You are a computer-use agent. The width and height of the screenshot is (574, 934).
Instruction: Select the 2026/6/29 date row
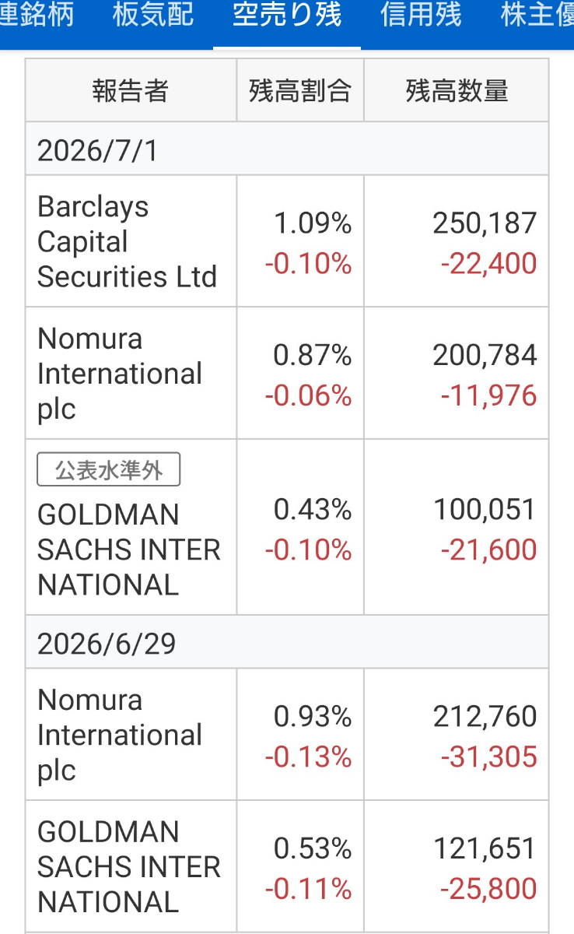coord(287,643)
